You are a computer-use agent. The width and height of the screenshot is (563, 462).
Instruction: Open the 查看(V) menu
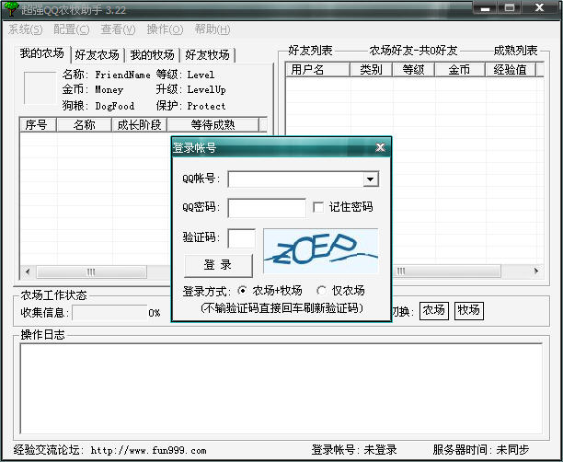pyautogui.click(x=118, y=29)
